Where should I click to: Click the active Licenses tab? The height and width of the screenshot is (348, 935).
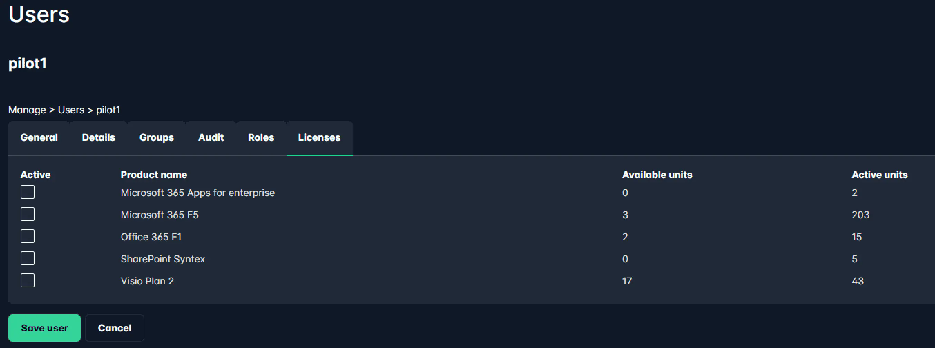319,137
